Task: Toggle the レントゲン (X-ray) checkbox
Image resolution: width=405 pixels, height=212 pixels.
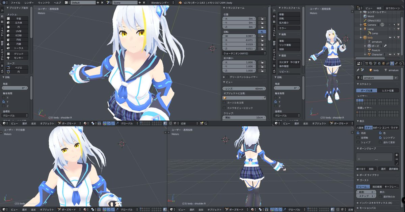Action: [381, 138]
